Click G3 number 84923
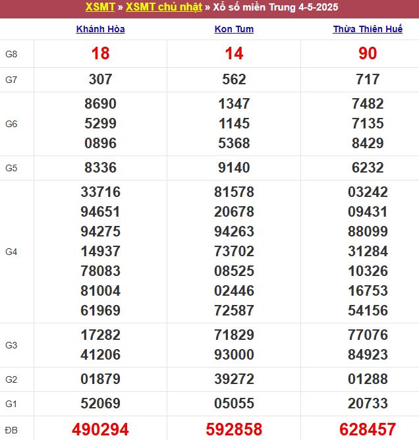 coord(368,354)
